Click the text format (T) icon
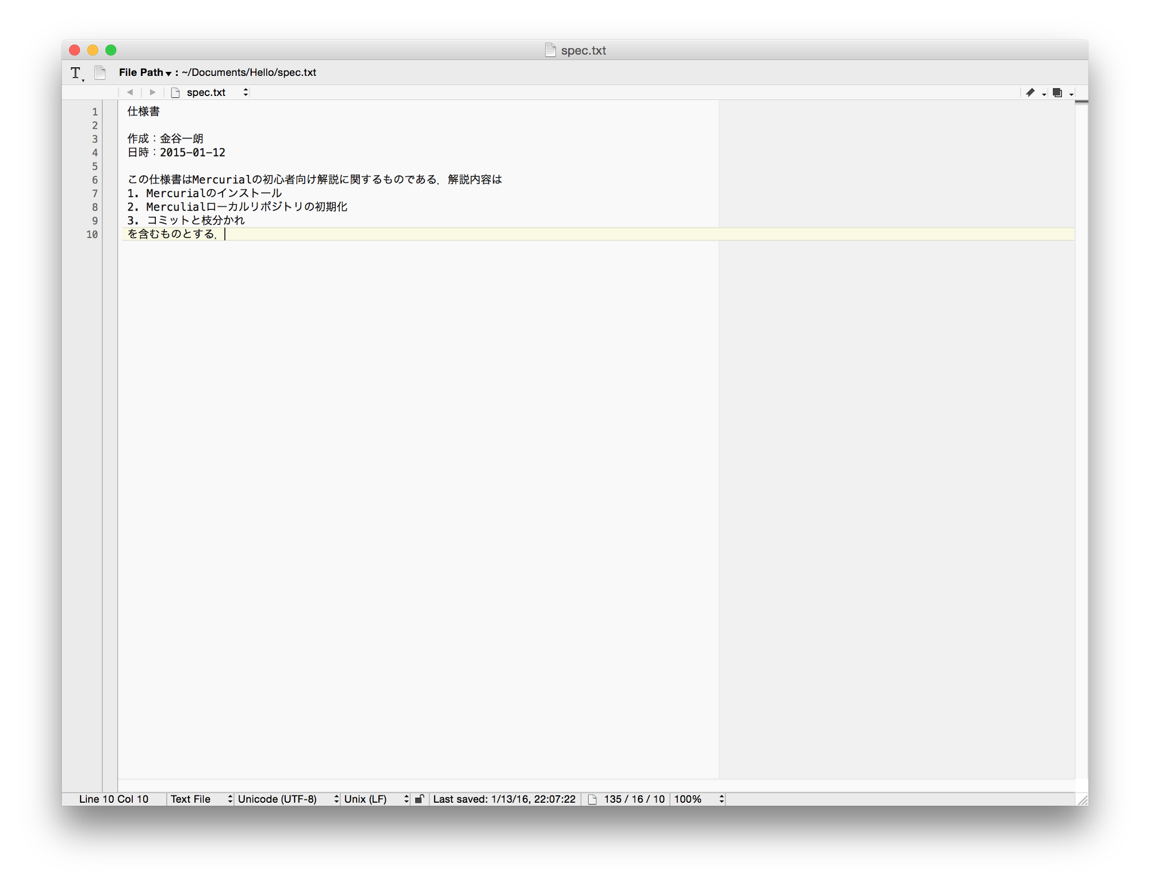 coord(75,73)
